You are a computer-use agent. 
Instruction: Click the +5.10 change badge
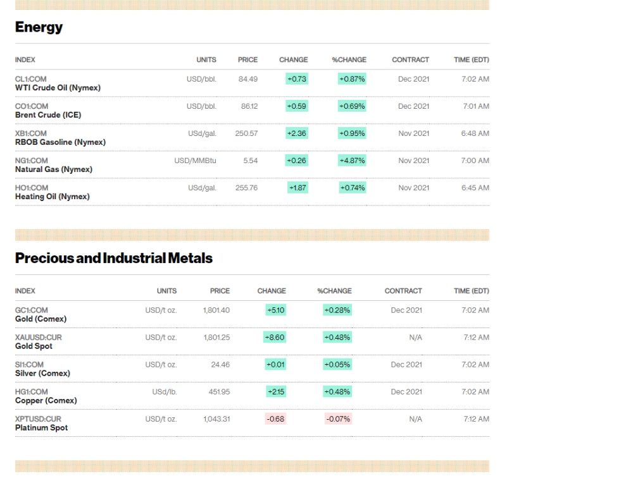[276, 310]
